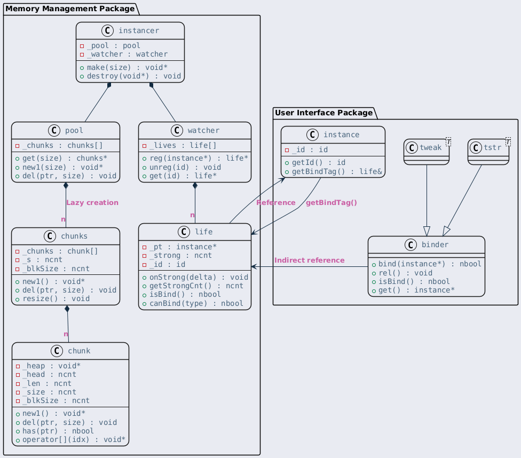This screenshot has width=521, height=458.
Task: Click the private marker beside _heap : void*
Action: click(x=18, y=366)
